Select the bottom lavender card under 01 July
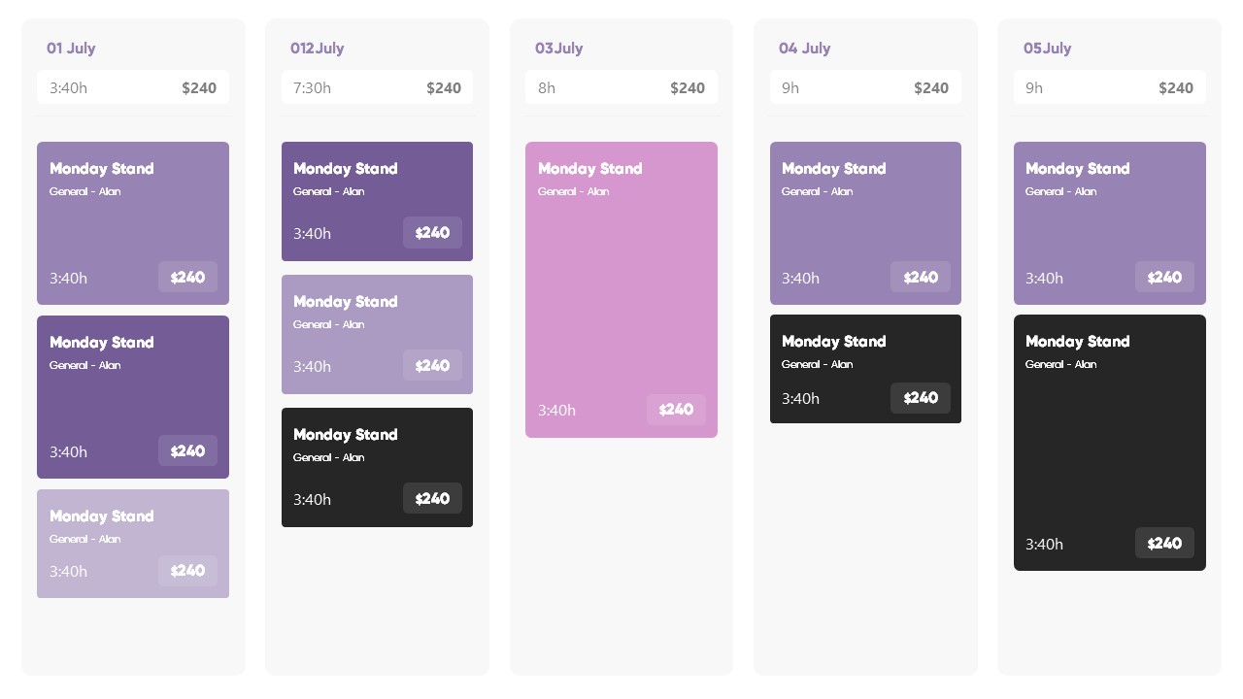 tap(133, 544)
